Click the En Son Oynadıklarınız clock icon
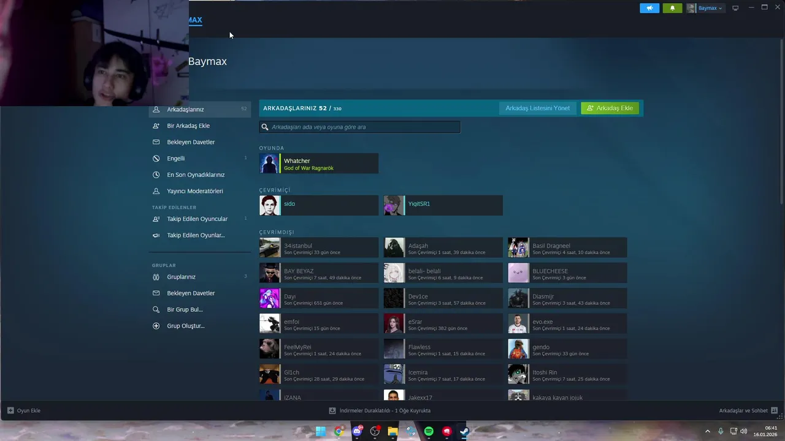The image size is (785, 441). pyautogui.click(x=156, y=175)
